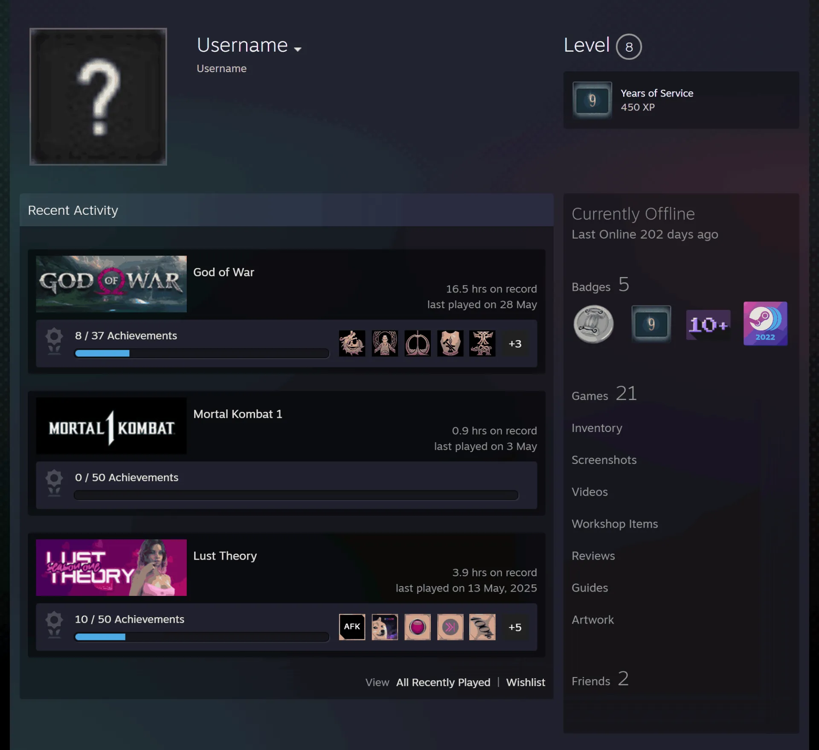Open the 9 years badge in Badges row
The image size is (819, 750).
[x=651, y=324]
